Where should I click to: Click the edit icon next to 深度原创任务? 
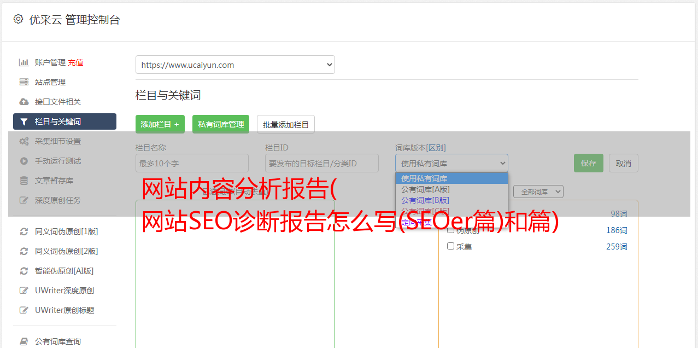pyautogui.click(x=24, y=200)
